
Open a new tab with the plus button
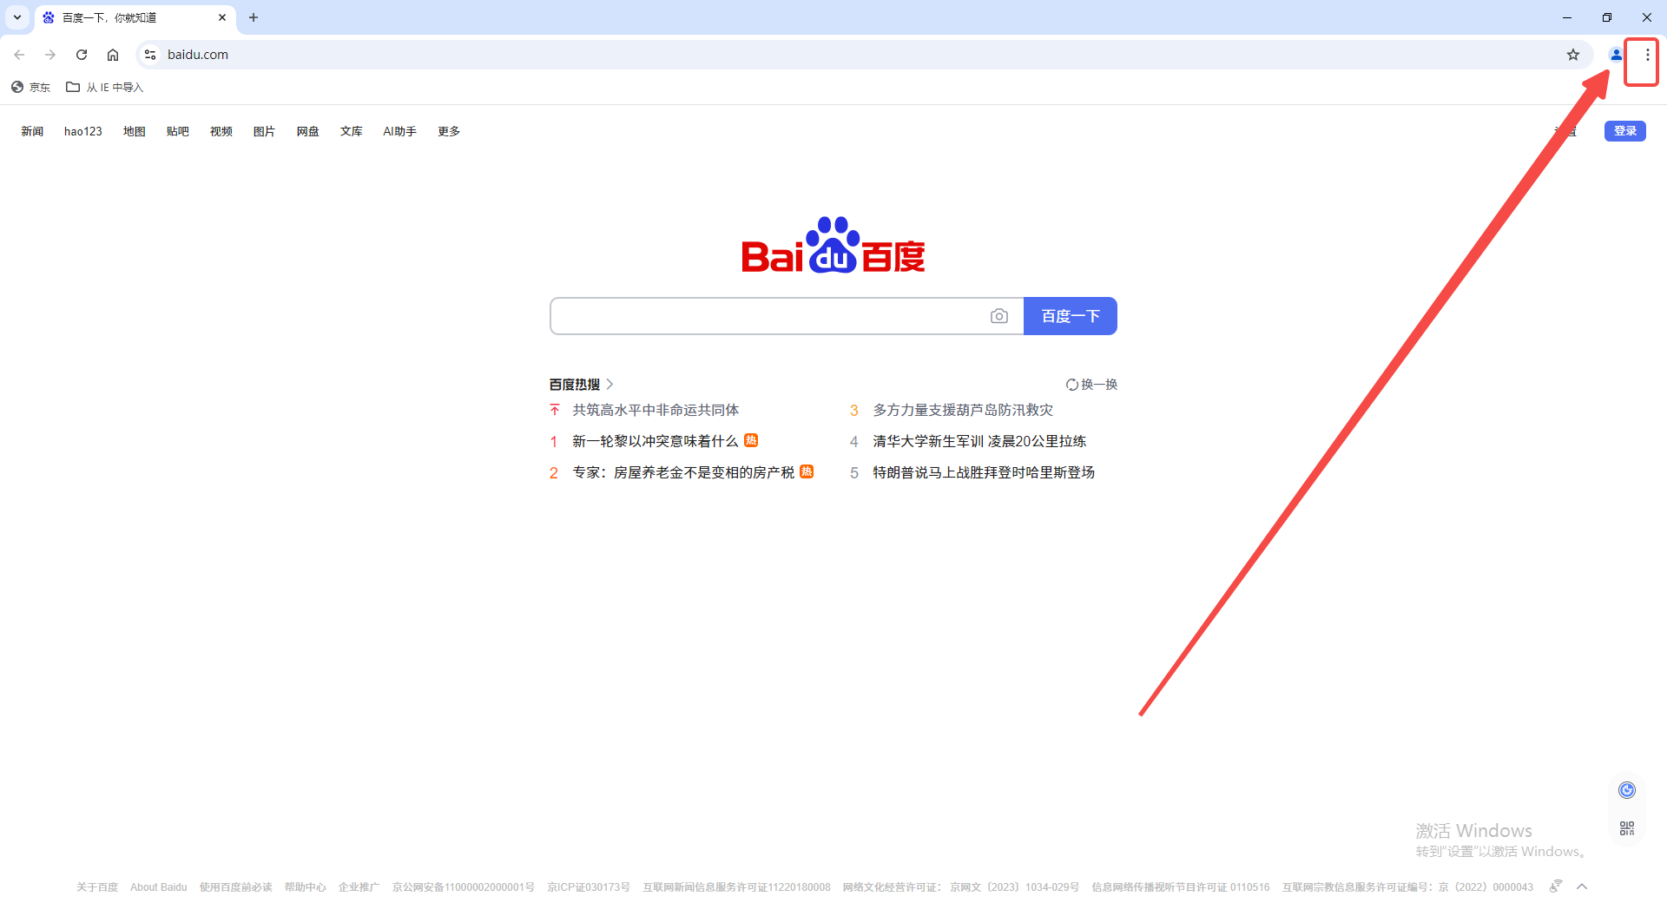254,17
